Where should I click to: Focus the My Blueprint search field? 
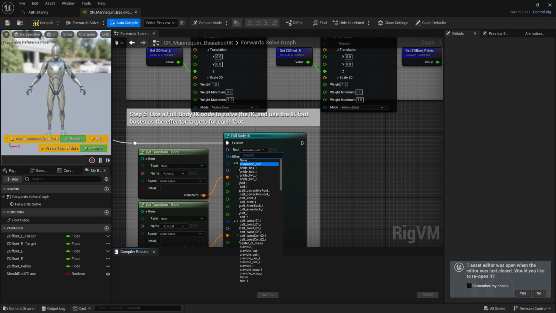[63, 179]
